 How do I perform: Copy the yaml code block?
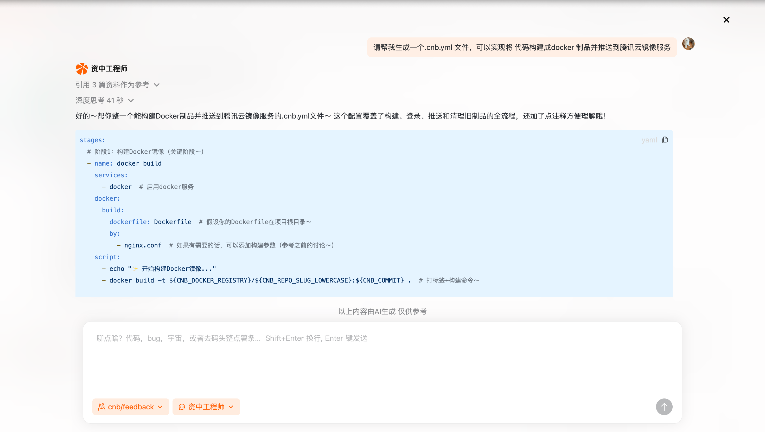(665, 140)
